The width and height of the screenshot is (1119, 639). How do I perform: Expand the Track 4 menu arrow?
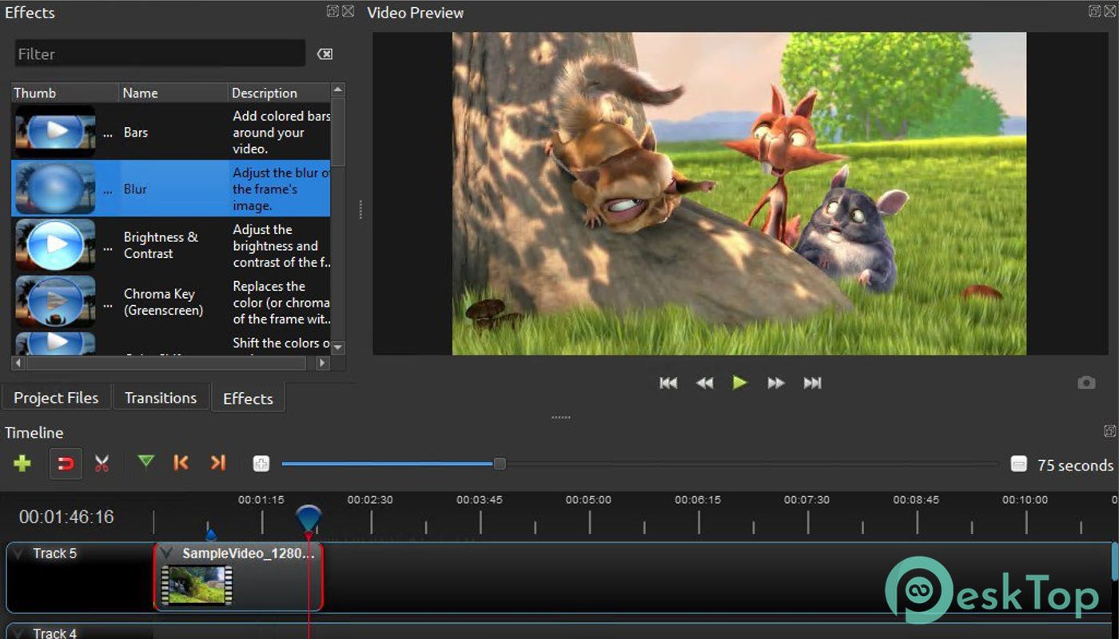pos(19,633)
